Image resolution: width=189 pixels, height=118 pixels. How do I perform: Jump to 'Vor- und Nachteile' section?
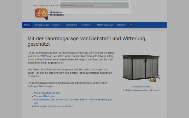click(x=44, y=96)
